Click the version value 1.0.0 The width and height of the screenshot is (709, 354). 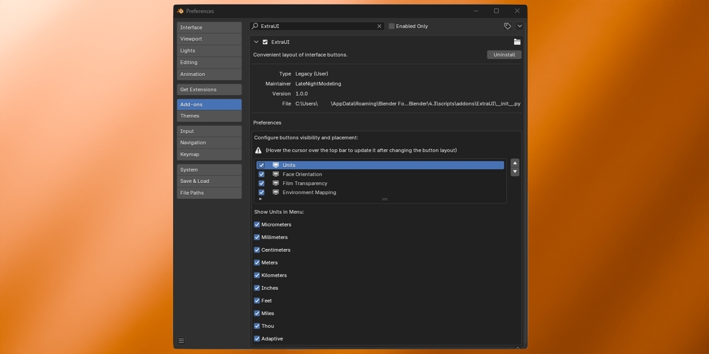click(301, 94)
